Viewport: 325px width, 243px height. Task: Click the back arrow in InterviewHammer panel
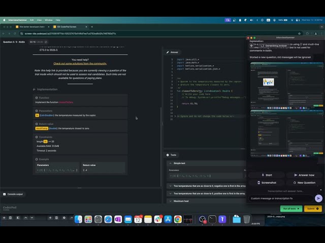pyautogui.click(x=252, y=46)
